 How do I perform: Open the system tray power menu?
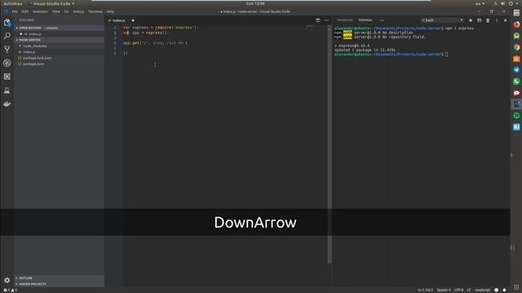point(514,3)
